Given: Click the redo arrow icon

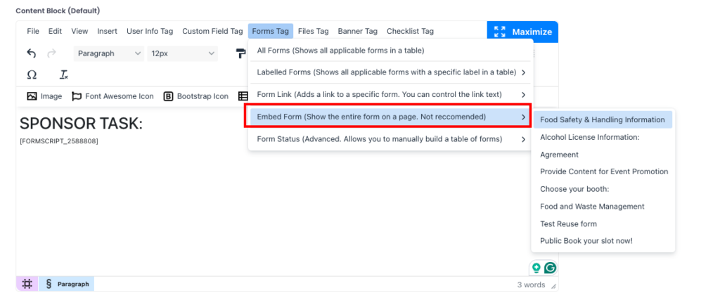Looking at the screenshot, I should [51, 53].
